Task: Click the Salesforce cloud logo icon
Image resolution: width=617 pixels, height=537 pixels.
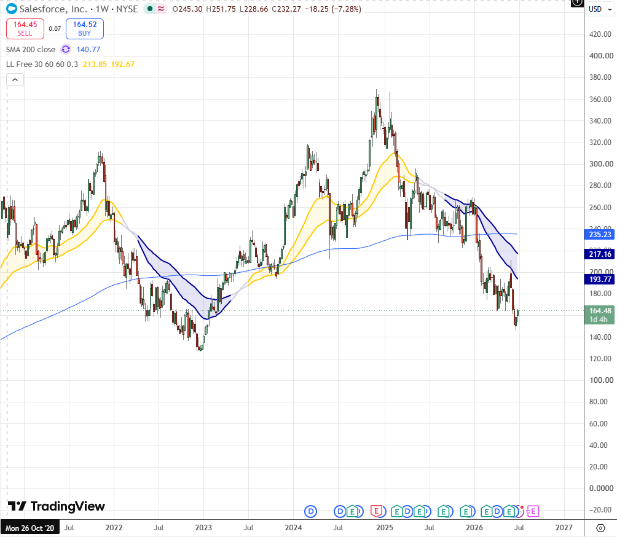Action: coord(12,9)
